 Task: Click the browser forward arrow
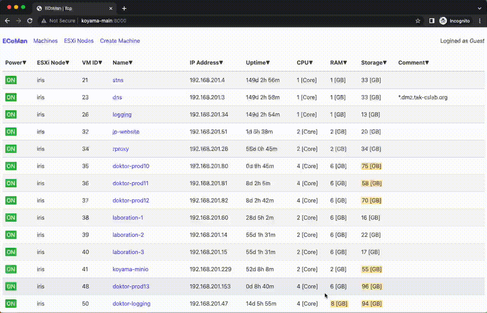19,21
